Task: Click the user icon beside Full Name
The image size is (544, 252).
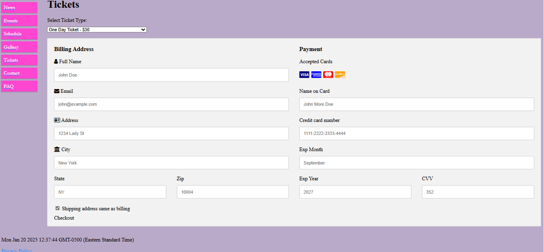Action: tap(56, 62)
